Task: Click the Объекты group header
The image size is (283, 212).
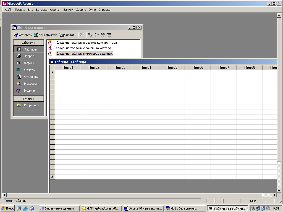Action: coord(28,43)
